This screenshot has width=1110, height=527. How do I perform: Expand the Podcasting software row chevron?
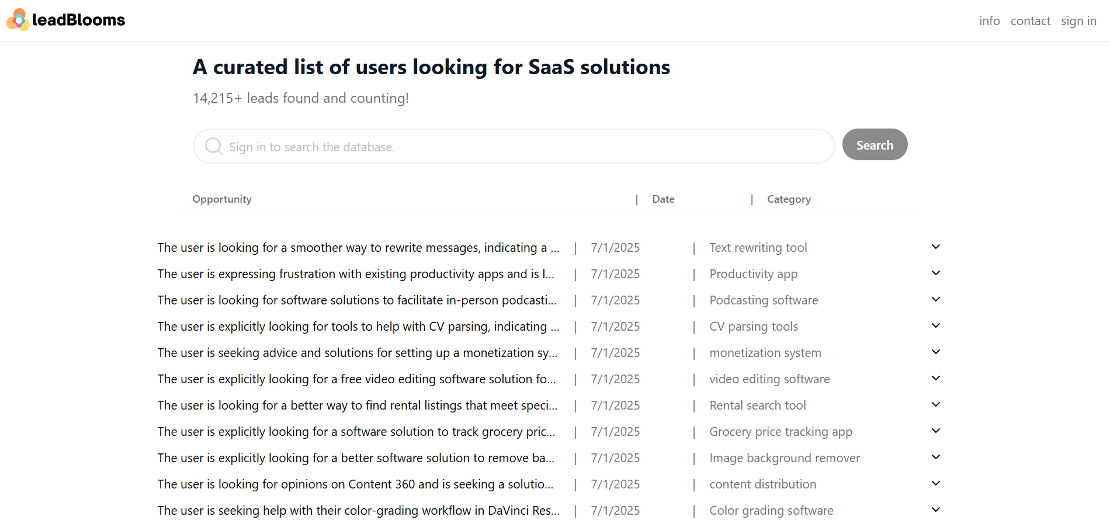(x=935, y=299)
